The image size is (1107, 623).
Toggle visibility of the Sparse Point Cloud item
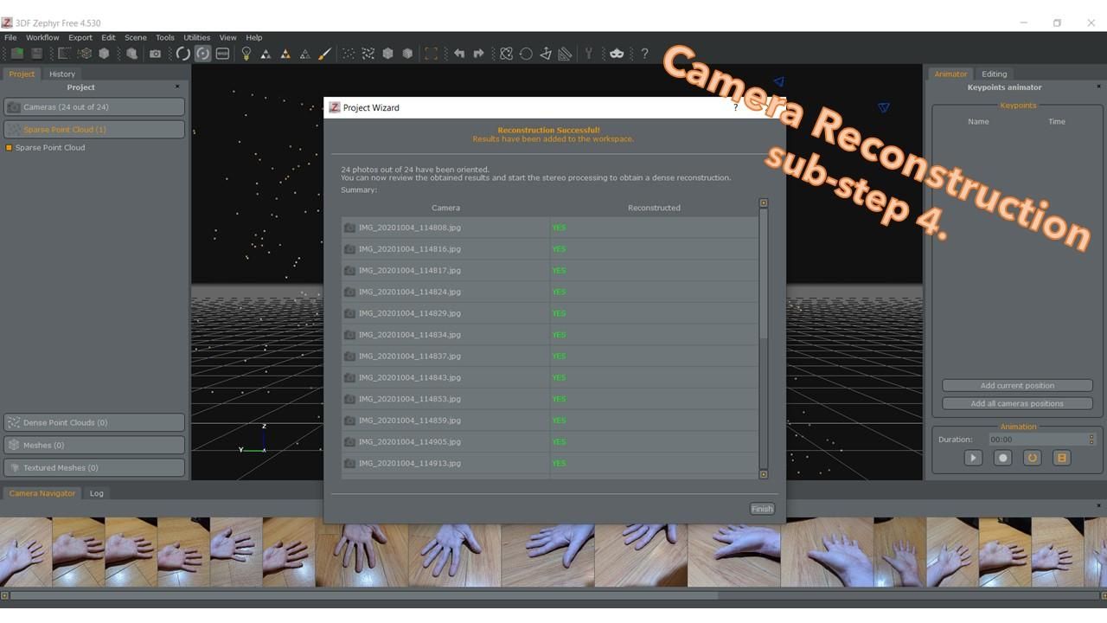(9, 147)
